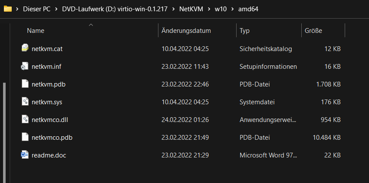Select the w10 breadcrumb segment
The image size is (369, 183).
coord(221,9)
